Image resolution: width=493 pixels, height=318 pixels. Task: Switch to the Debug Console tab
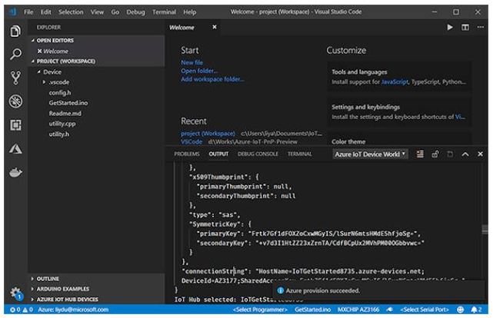coord(258,154)
